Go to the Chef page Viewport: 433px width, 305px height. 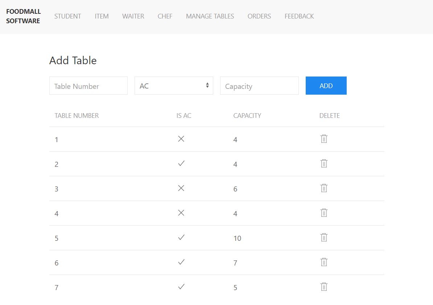(x=165, y=16)
